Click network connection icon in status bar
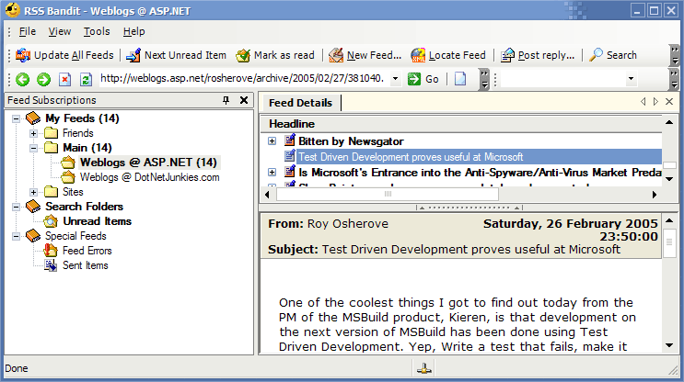The image size is (684, 382). (x=423, y=369)
